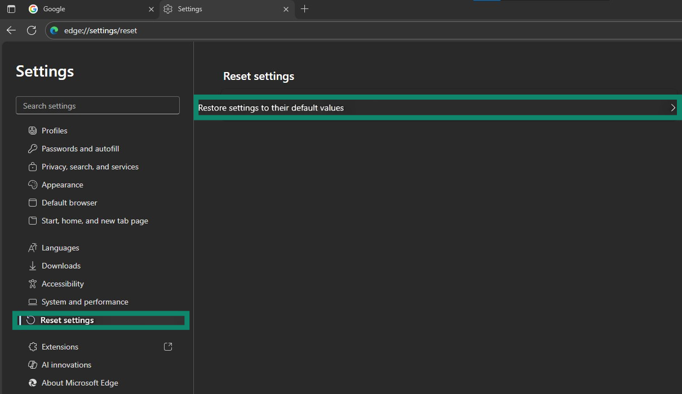Reload the current Settings page
The image size is (682, 394).
coord(32,30)
